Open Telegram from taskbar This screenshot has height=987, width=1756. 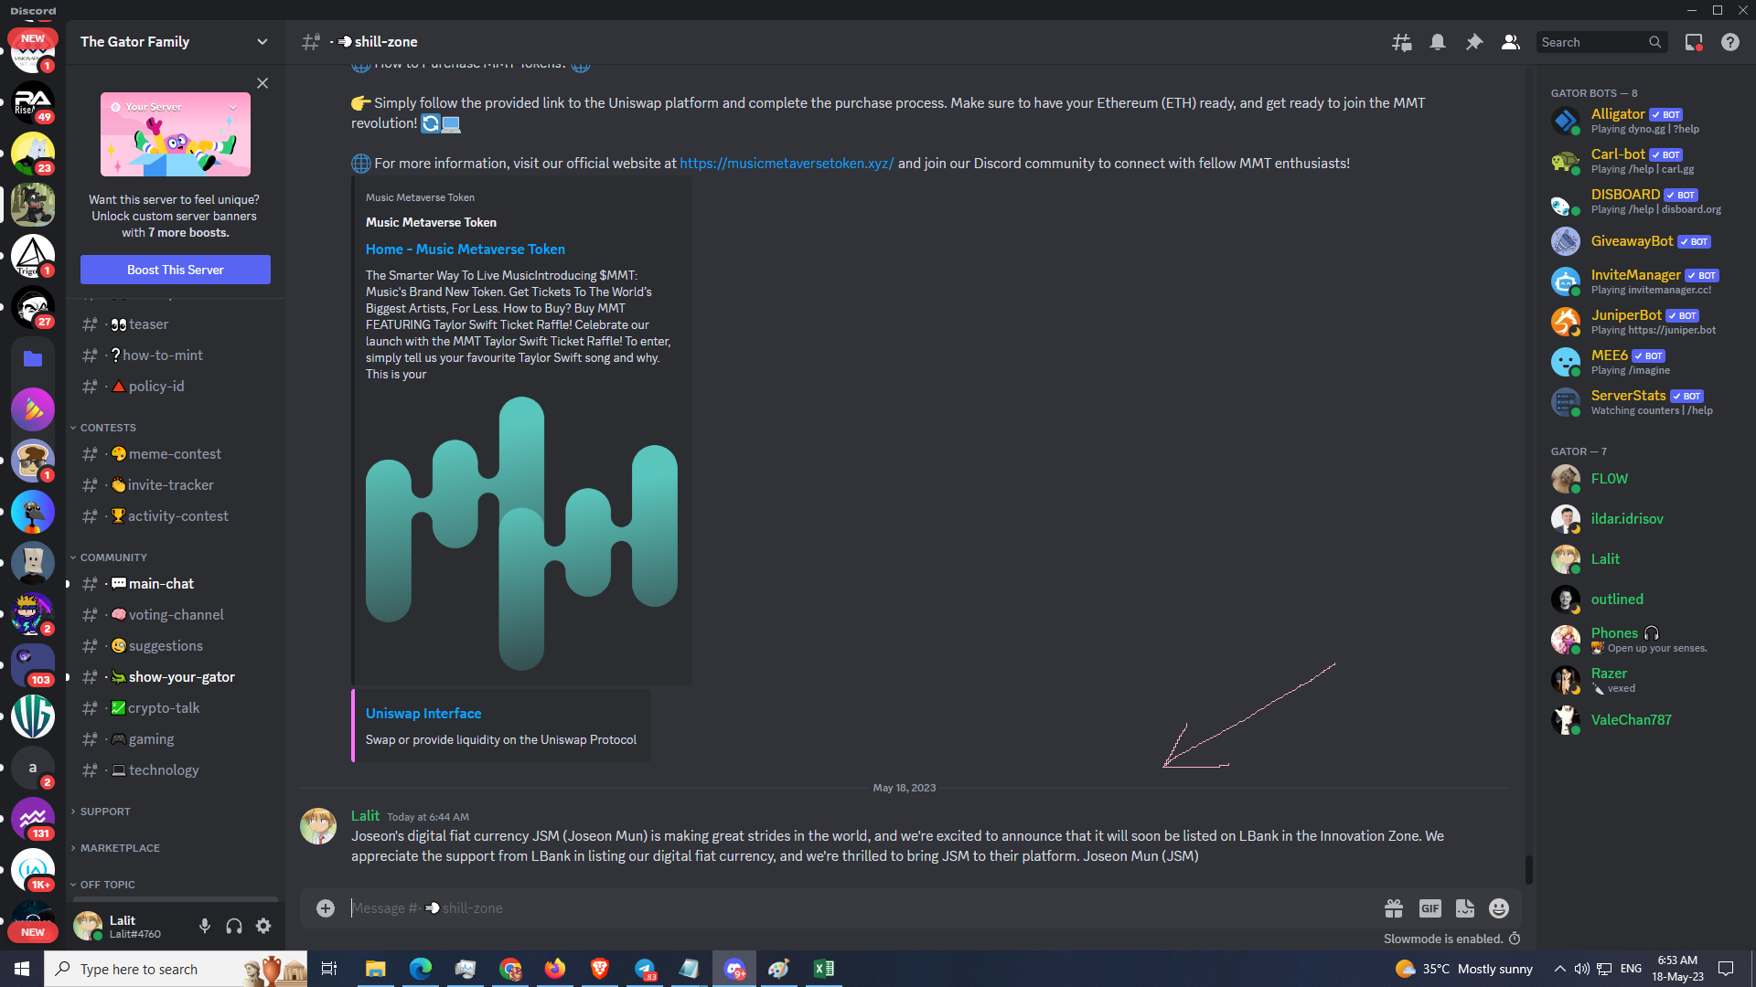coord(645,969)
